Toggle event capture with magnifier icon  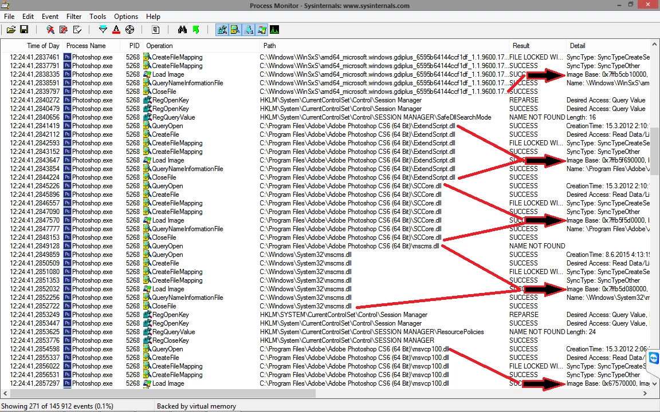pos(50,29)
